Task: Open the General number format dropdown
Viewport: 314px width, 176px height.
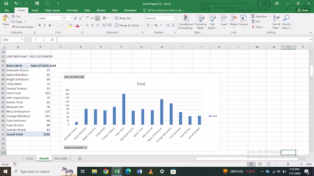Action: pos(174,18)
